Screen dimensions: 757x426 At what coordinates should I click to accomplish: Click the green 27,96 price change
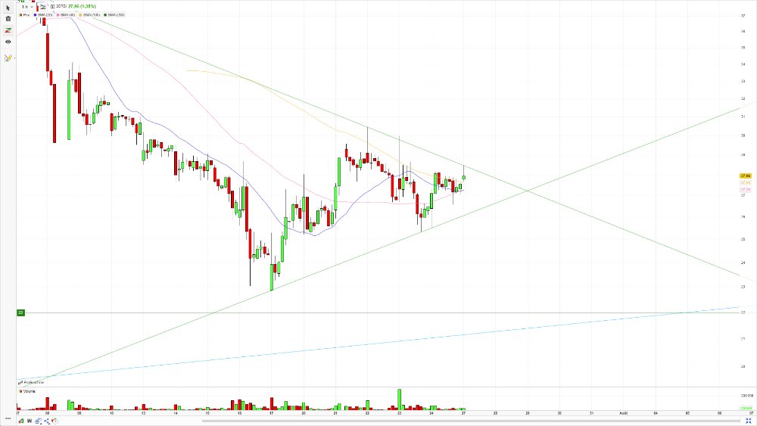(x=82, y=6)
